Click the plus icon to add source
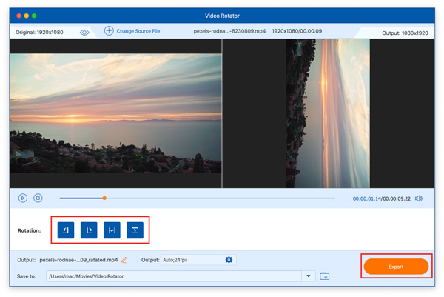Image resolution: width=444 pixels, height=297 pixels. (109, 30)
